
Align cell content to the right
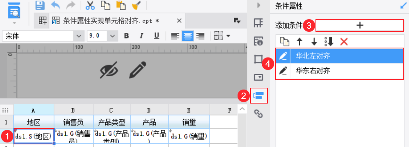tap(200, 36)
